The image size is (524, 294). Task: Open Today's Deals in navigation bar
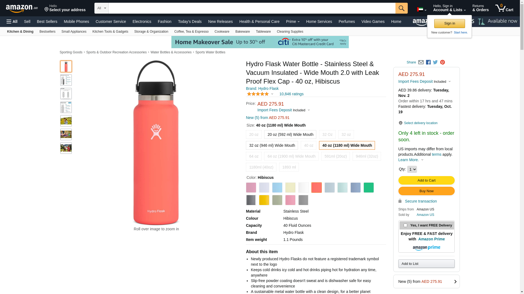(190, 22)
